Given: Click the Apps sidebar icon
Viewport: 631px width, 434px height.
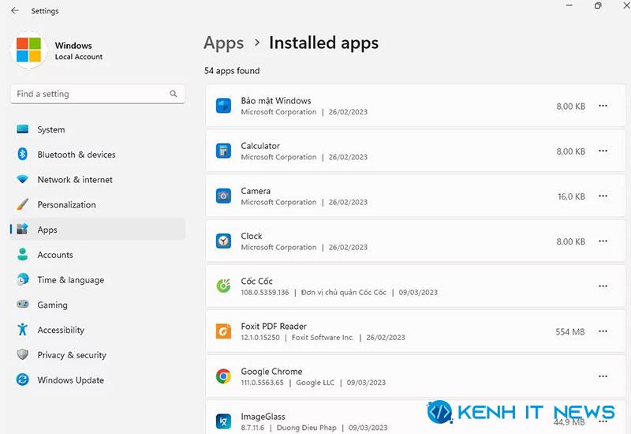Looking at the screenshot, I should coord(23,229).
